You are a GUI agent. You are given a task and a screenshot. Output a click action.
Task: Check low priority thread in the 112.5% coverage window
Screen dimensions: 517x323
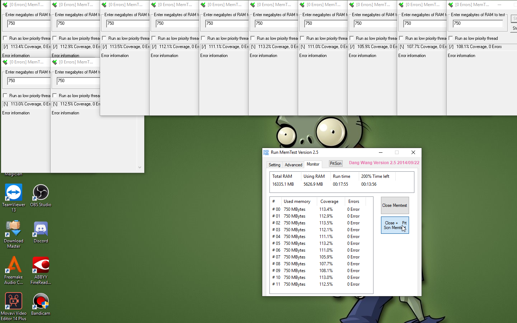[x=55, y=96]
